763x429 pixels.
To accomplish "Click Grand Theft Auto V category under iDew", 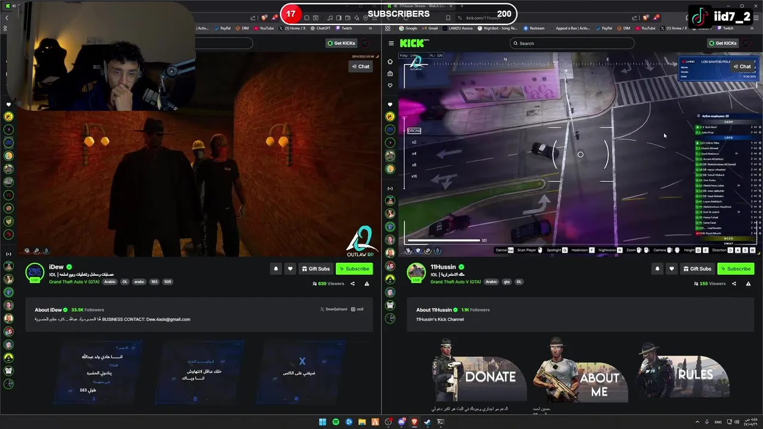I will [74, 282].
